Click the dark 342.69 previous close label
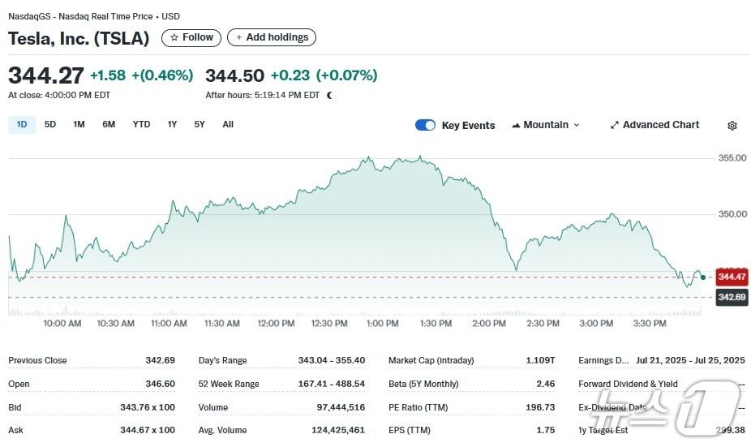This screenshot has width=751, height=447. (732, 298)
